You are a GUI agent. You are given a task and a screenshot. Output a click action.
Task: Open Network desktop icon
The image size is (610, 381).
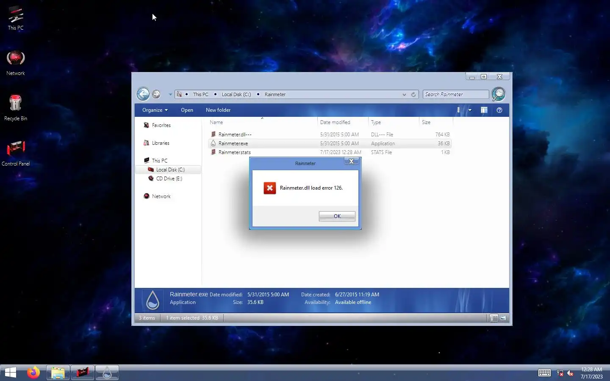pos(16,63)
